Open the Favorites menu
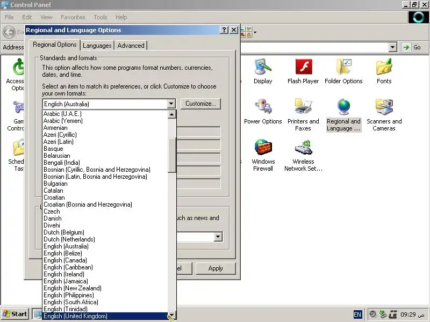 (x=73, y=17)
